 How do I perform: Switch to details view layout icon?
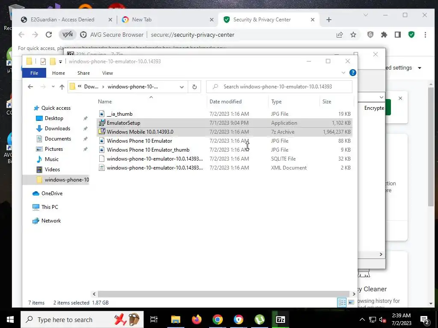coord(342,302)
